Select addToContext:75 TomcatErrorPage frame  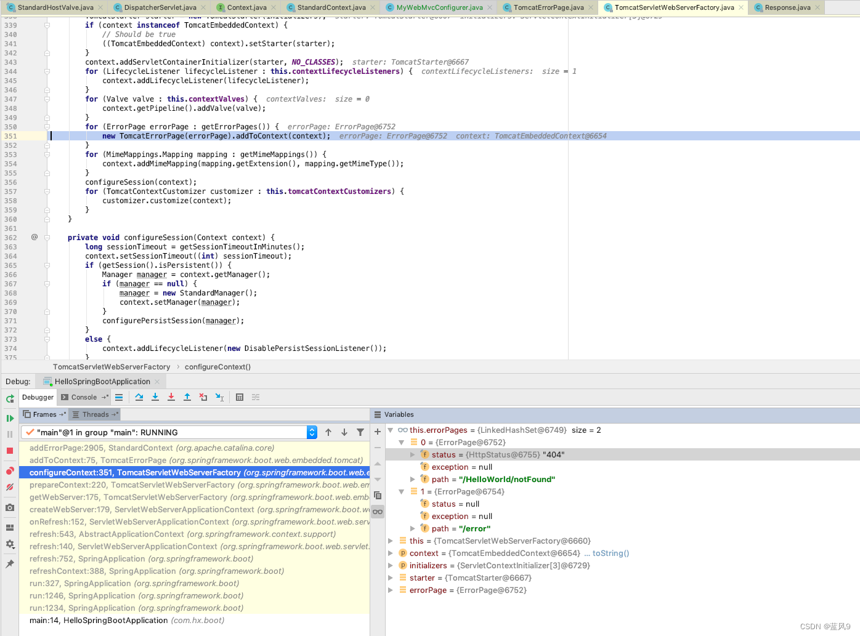[195, 461]
